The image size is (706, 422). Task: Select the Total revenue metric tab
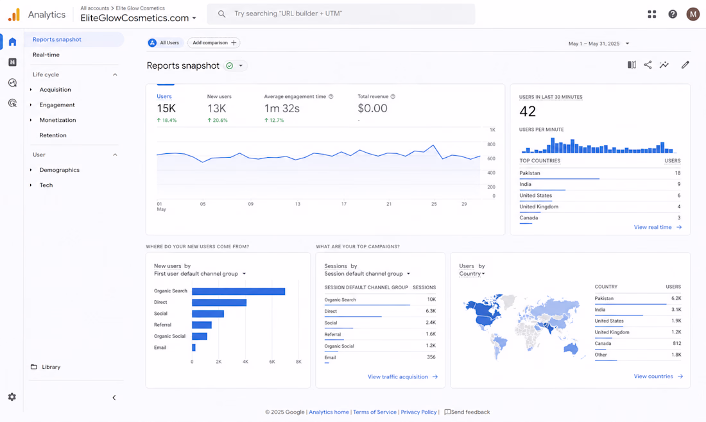point(376,108)
